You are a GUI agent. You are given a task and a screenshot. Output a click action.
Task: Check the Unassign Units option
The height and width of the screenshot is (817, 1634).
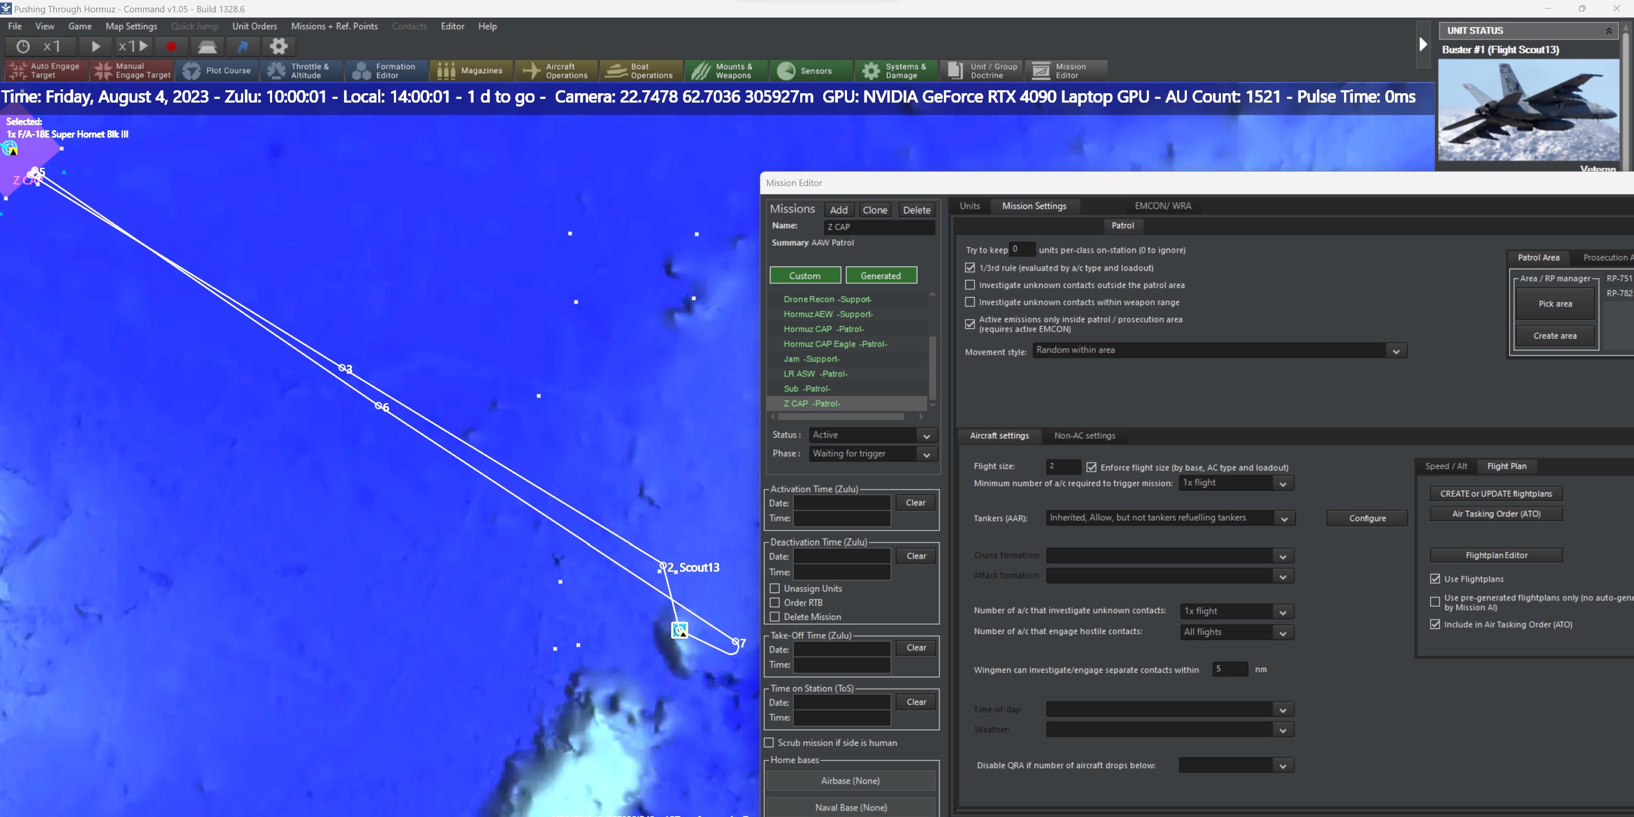tap(774, 588)
